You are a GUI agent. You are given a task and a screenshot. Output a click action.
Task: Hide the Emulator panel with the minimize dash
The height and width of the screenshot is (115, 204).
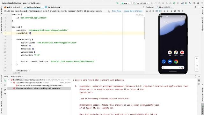pos(199,7)
